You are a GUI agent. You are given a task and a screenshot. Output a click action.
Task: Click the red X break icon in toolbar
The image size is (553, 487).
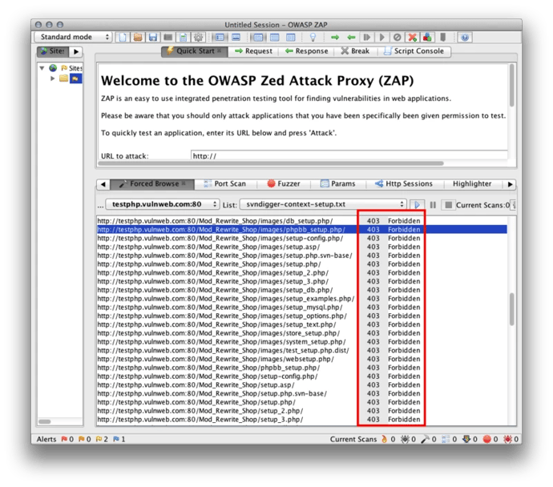[412, 37]
